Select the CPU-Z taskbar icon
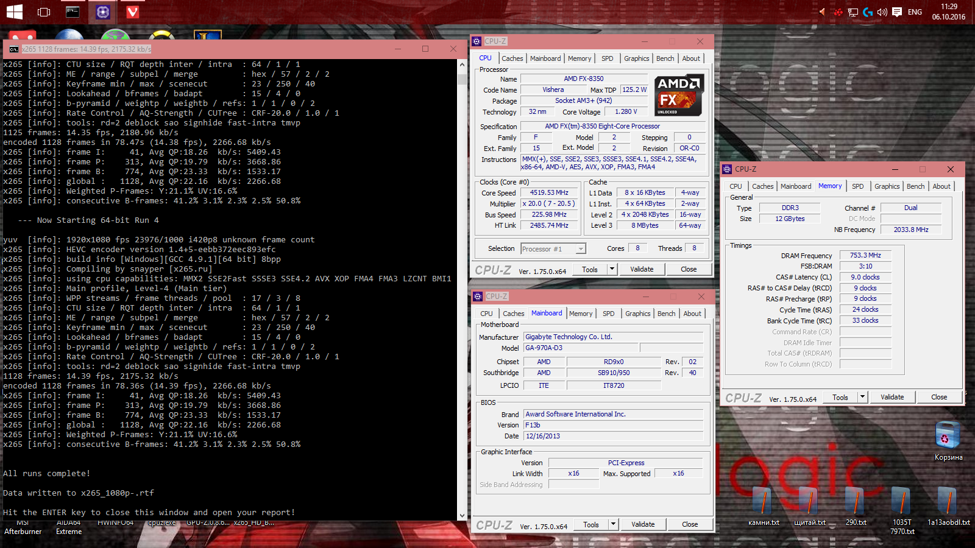The width and height of the screenshot is (975, 548). coord(103,12)
